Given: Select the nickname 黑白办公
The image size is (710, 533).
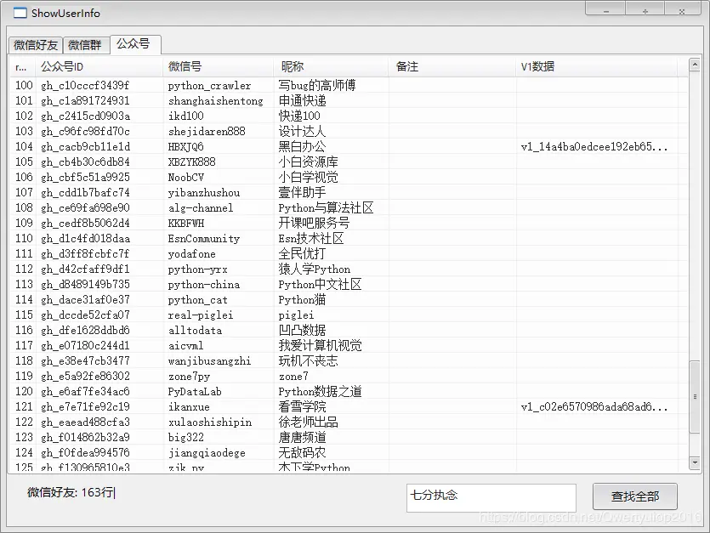Looking at the screenshot, I should pos(302,146).
